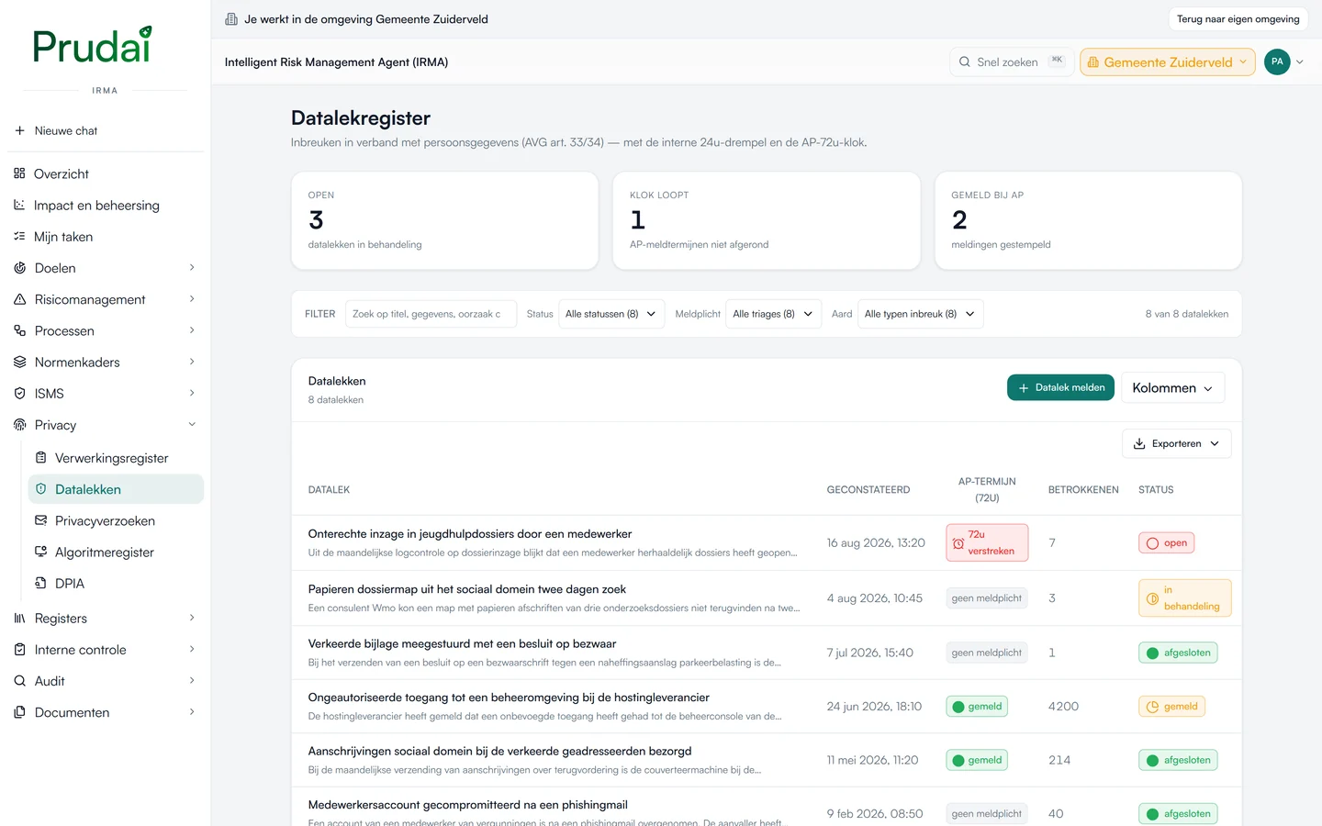Click the Processen icon in sidebar
The image size is (1322, 826).
point(19,330)
